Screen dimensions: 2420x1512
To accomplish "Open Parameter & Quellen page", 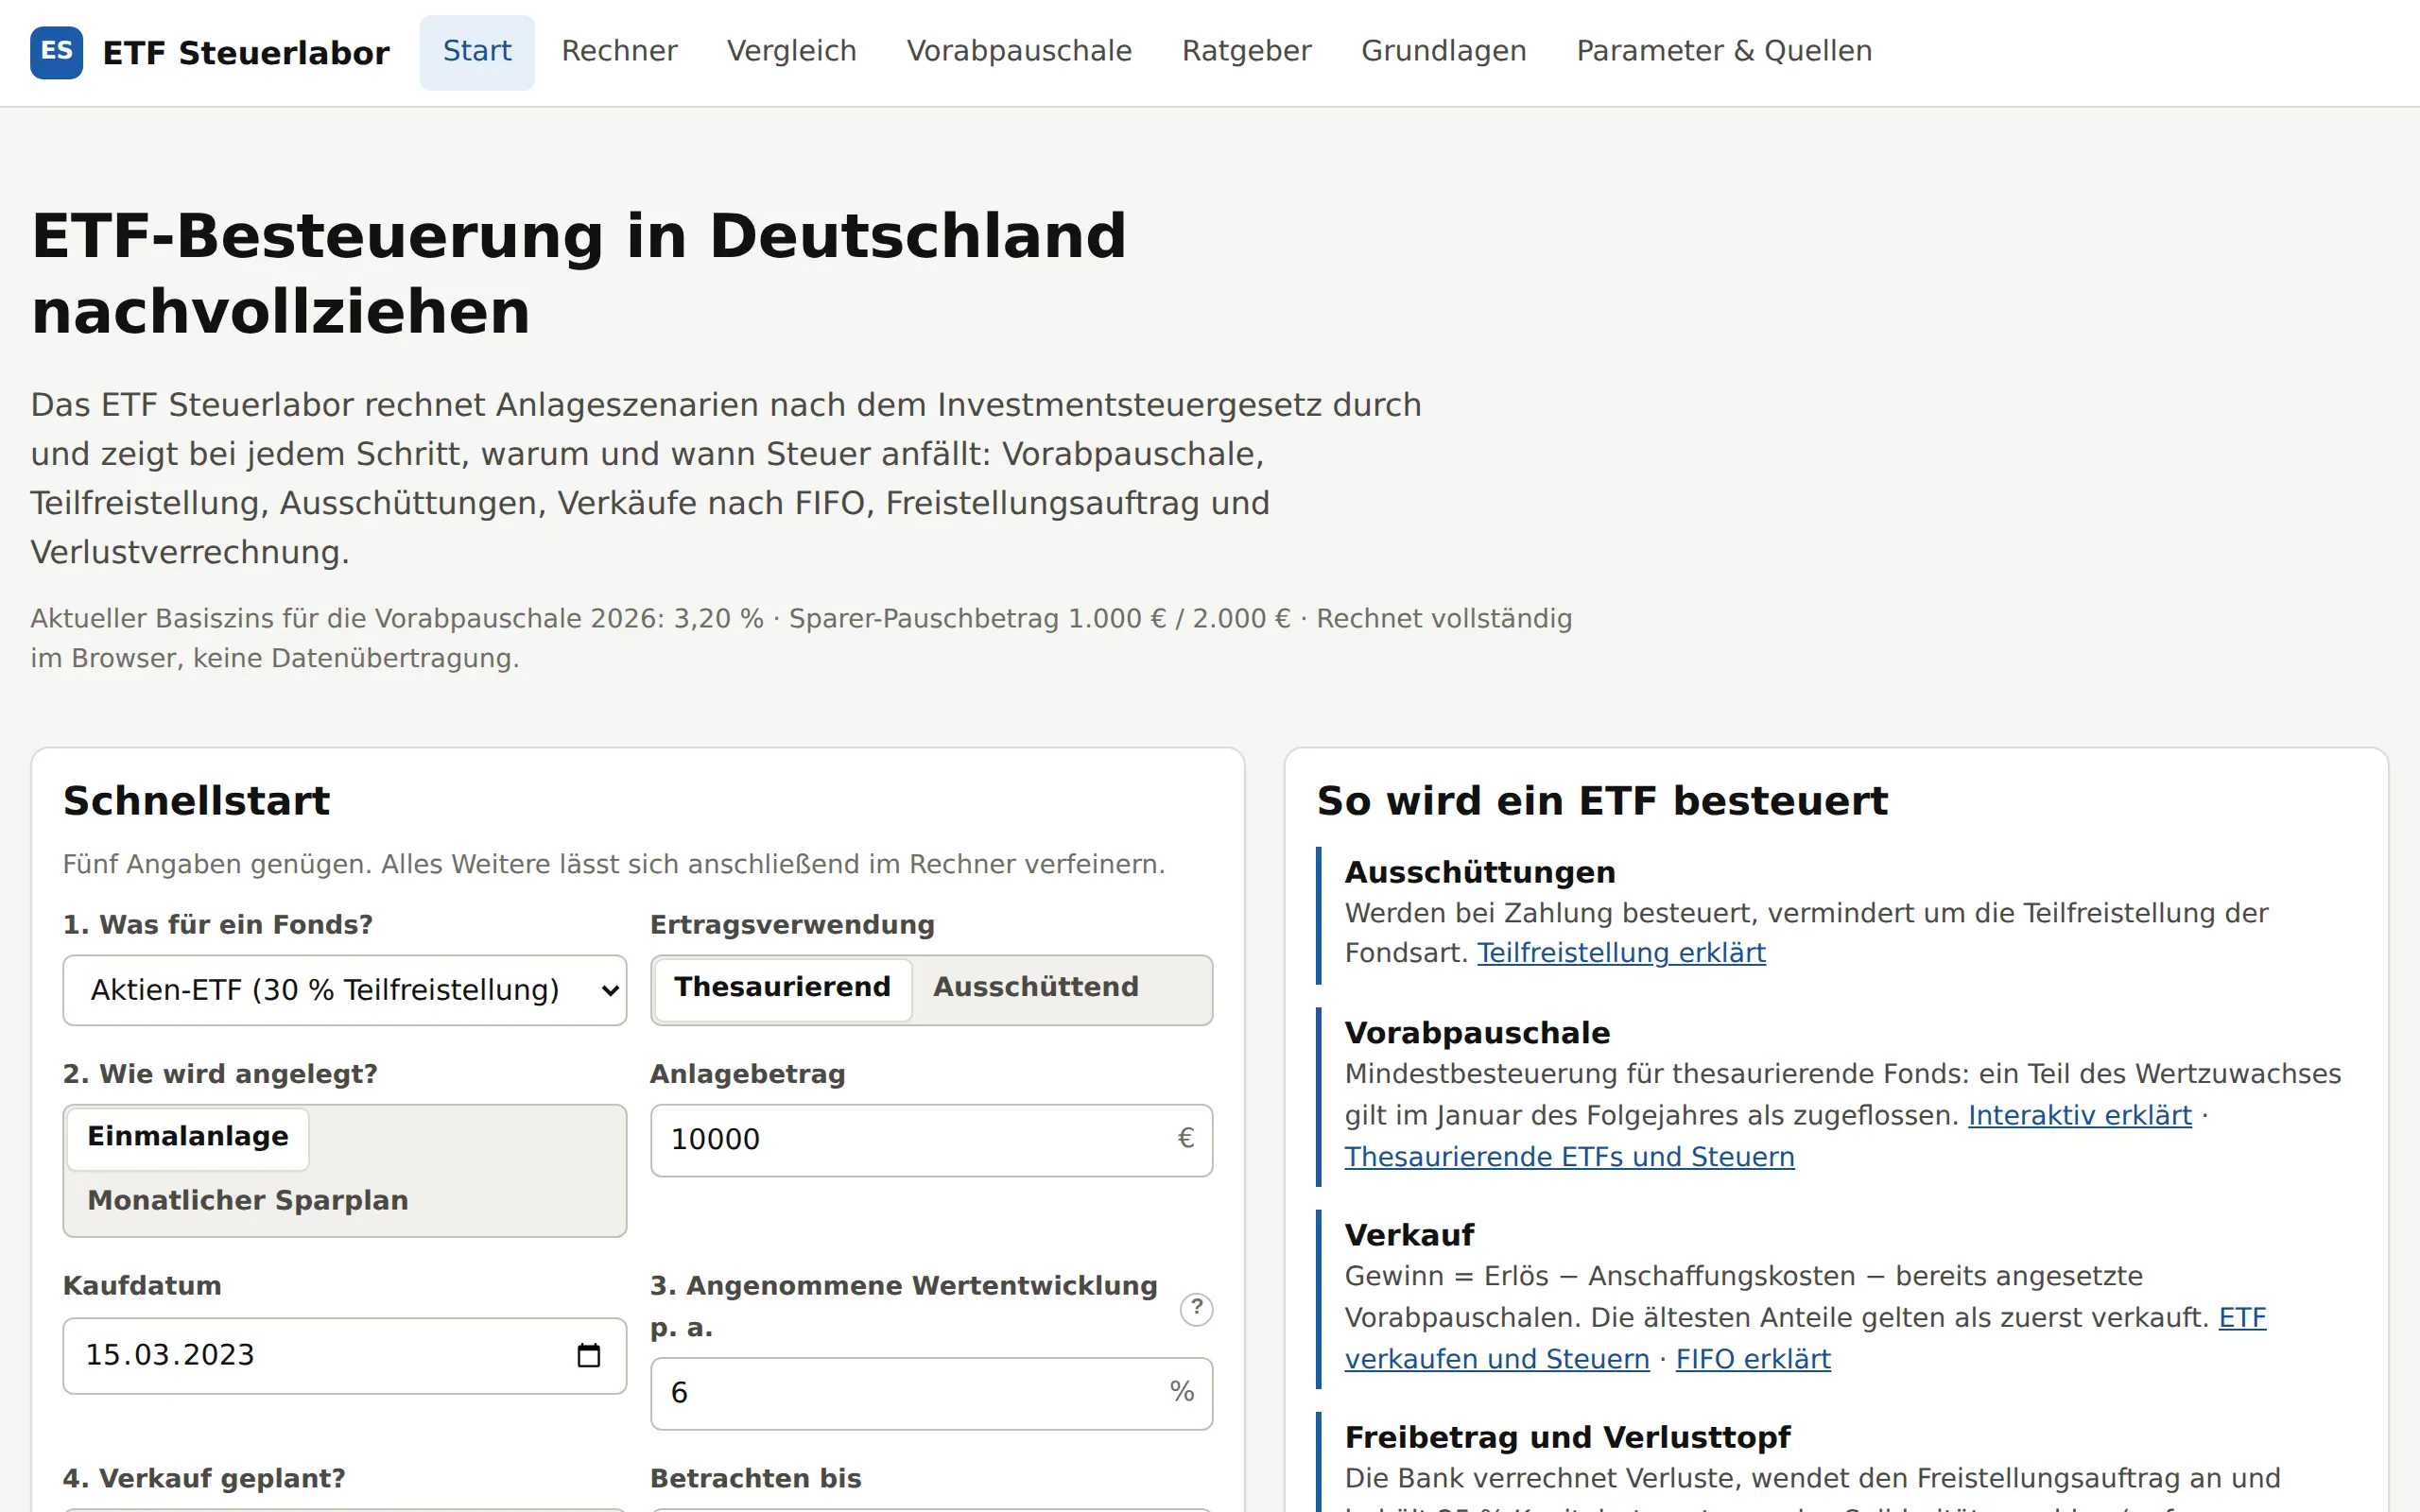I will pyautogui.click(x=1724, y=52).
